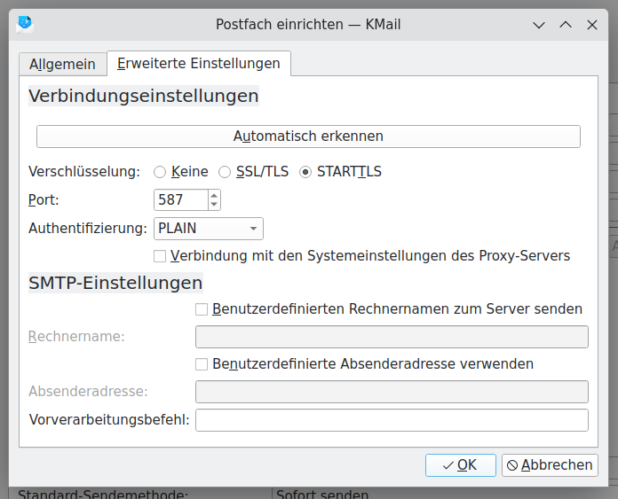This screenshot has height=499, width=618.
Task: Decrease the port number with down arrow
Action: click(214, 205)
